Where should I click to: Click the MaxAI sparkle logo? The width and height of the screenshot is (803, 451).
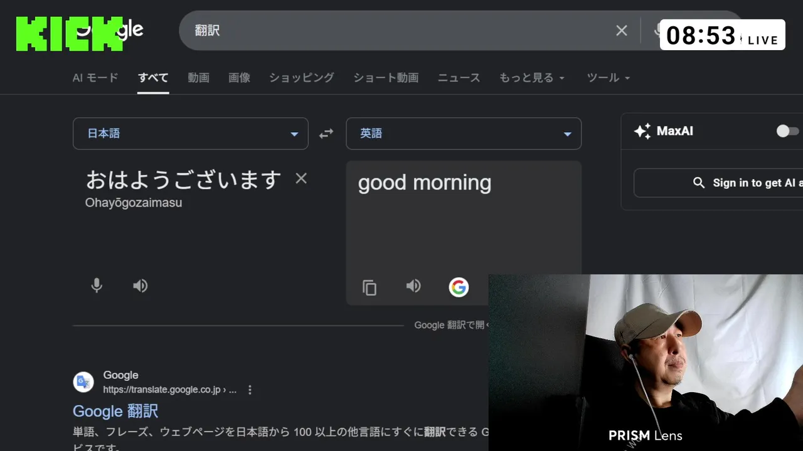click(642, 131)
